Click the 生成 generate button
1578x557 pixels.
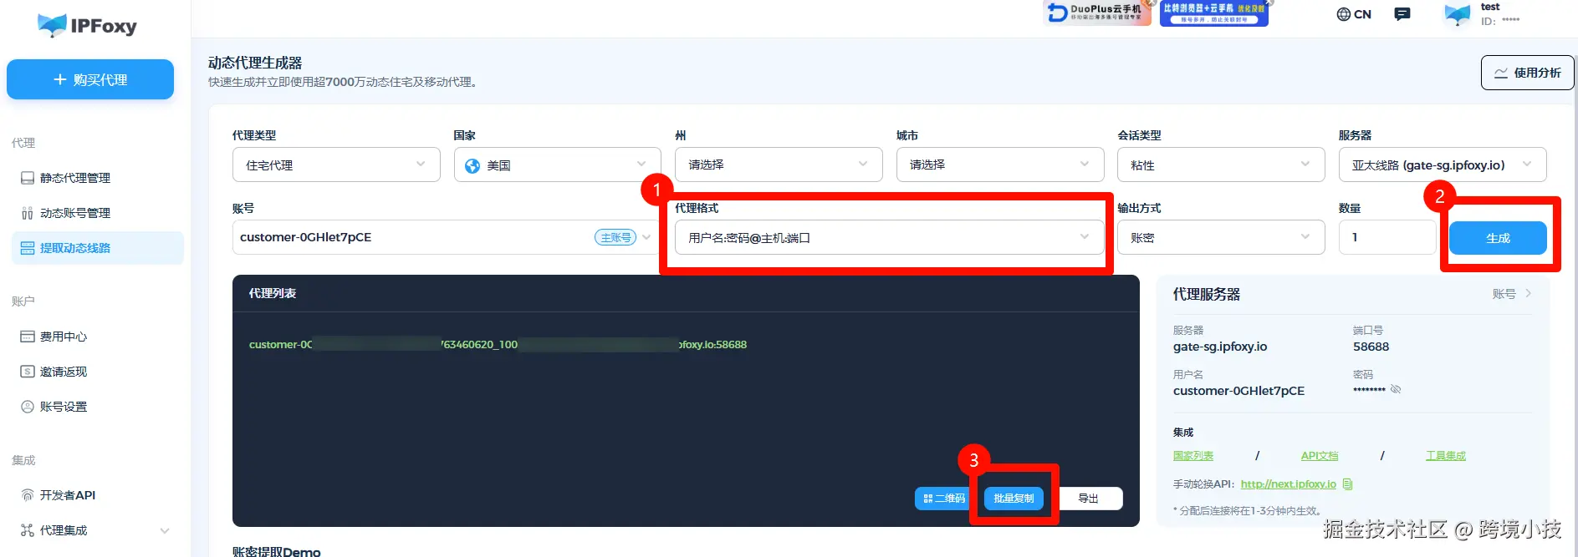pyautogui.click(x=1498, y=238)
